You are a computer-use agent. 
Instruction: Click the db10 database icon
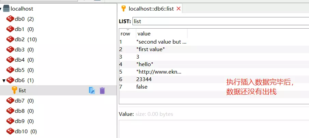click(x=10, y=131)
